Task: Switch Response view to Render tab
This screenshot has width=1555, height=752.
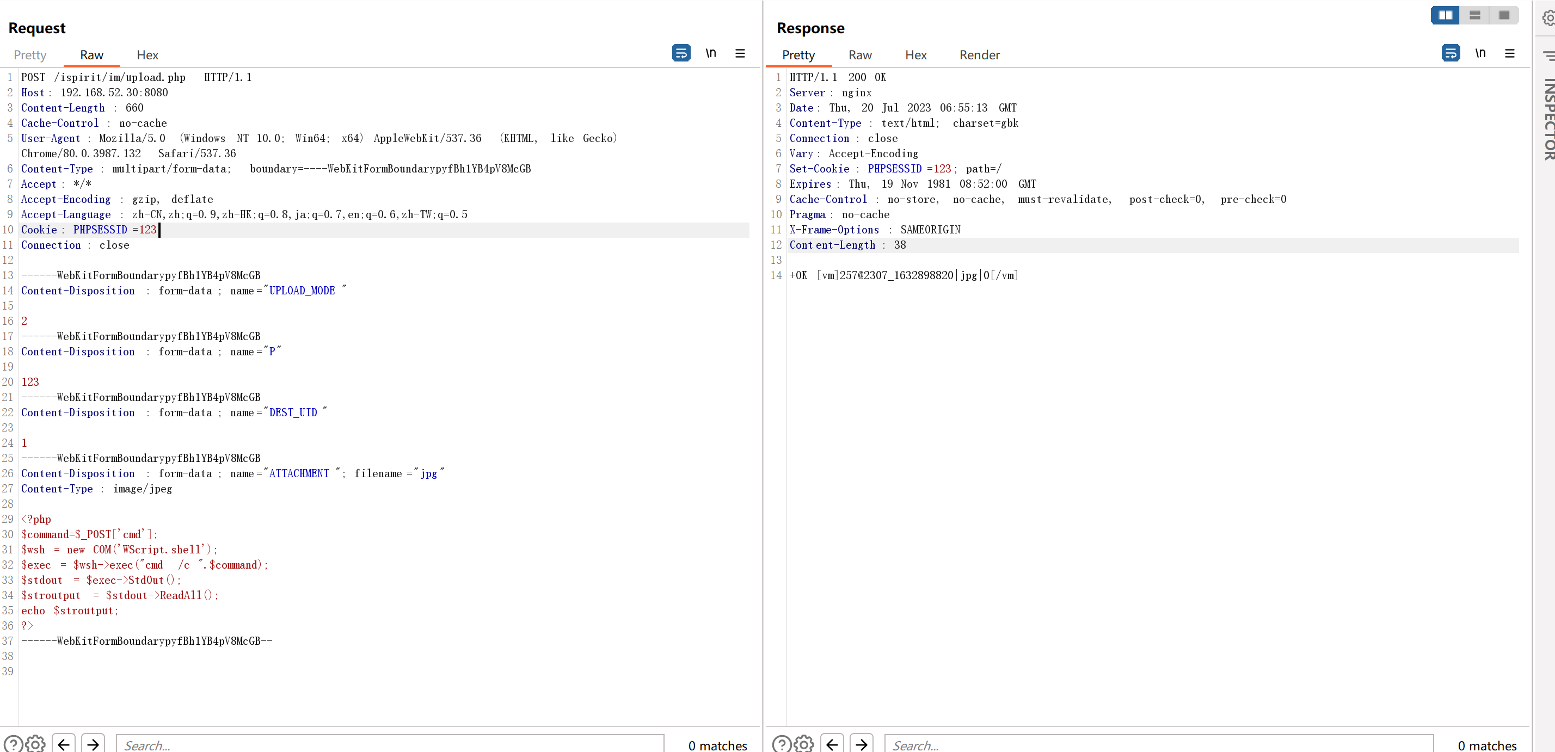Action: click(x=980, y=55)
